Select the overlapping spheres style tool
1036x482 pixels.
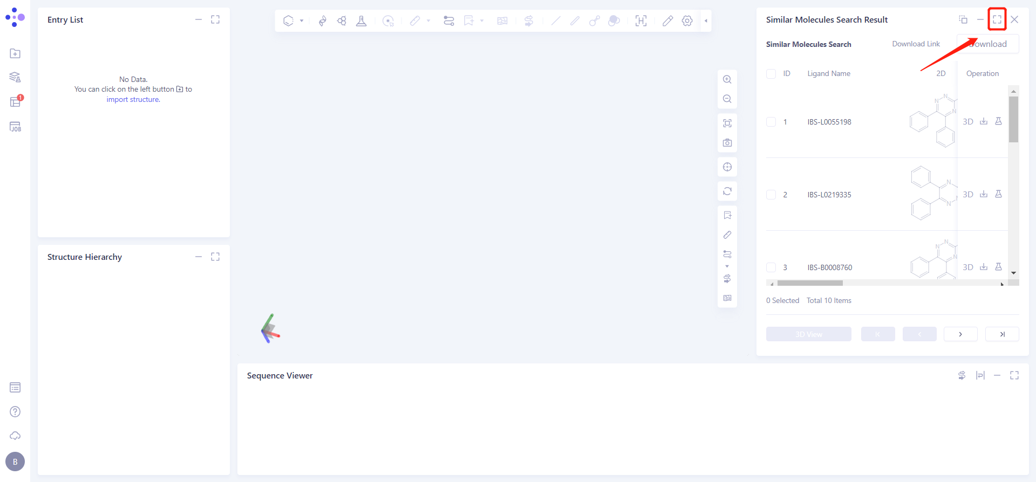coord(614,21)
